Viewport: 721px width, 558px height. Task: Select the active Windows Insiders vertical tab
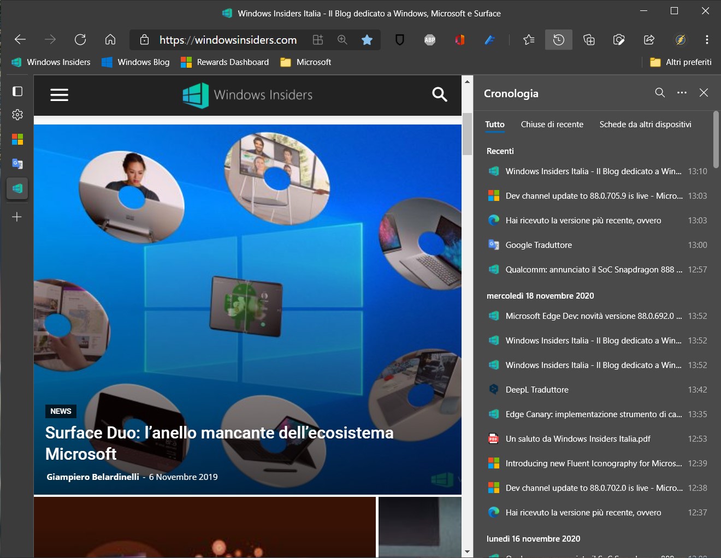coord(17,188)
